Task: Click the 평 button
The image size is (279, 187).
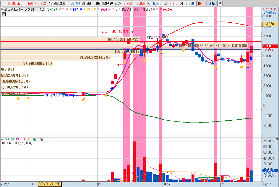Action: pos(220,3)
